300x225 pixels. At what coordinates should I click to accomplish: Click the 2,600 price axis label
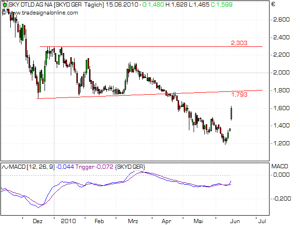(281, 20)
